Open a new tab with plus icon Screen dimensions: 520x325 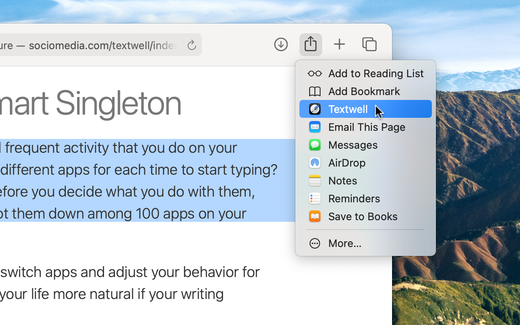(x=339, y=45)
